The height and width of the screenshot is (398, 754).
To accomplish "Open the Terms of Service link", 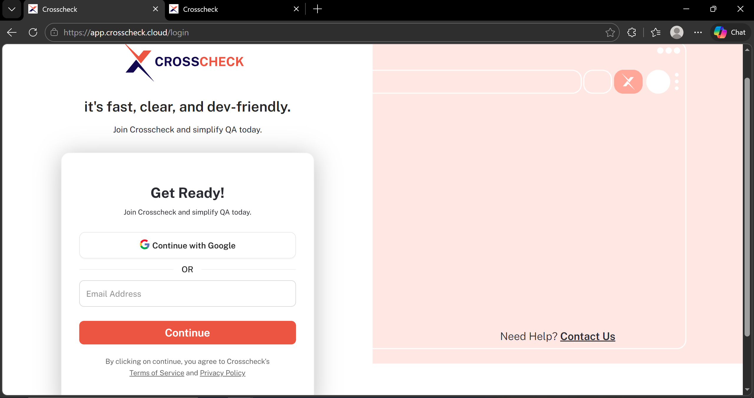I will [x=156, y=372].
